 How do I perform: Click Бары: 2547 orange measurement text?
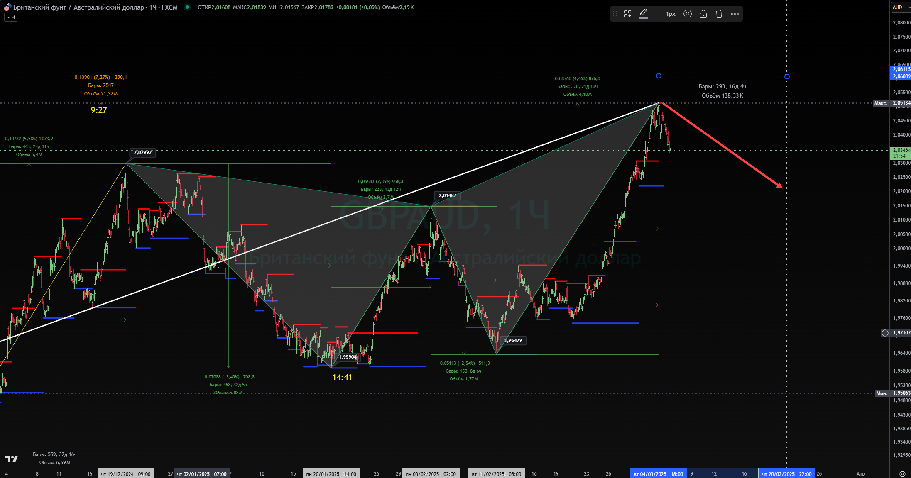pyautogui.click(x=101, y=85)
